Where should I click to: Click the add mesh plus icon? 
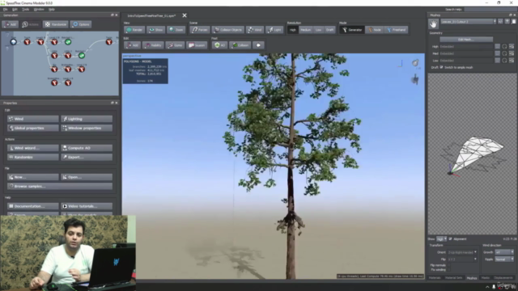pyautogui.click(x=507, y=22)
